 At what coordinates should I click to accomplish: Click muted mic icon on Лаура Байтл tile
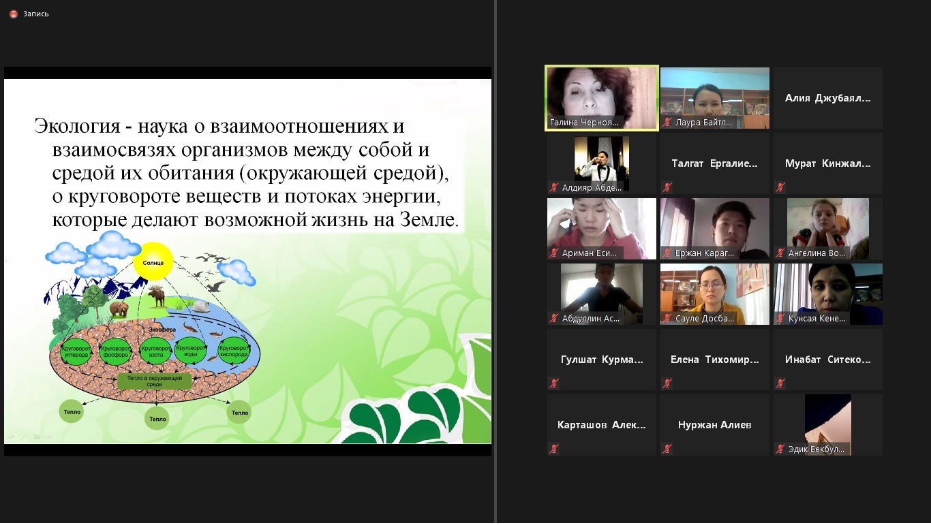tap(668, 123)
